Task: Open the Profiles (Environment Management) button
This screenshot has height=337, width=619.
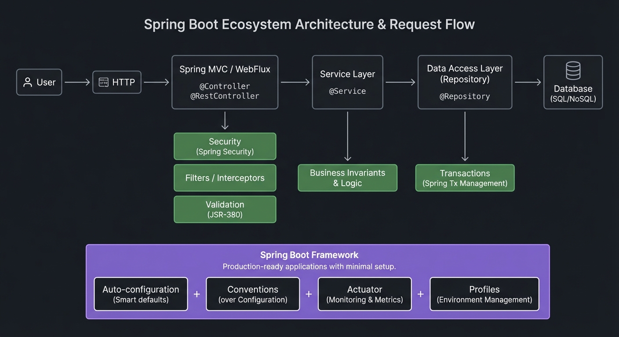Action: tap(484, 294)
